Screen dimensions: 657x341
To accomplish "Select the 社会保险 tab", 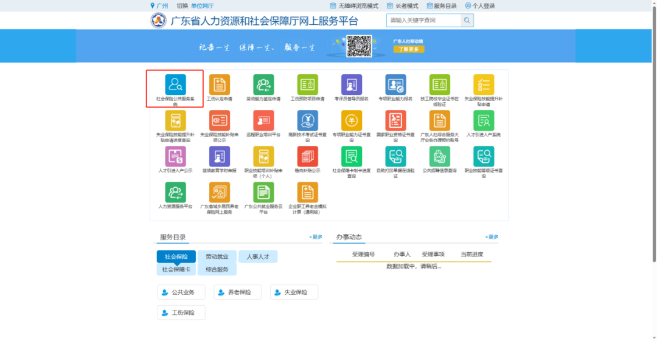I will click(x=176, y=257).
